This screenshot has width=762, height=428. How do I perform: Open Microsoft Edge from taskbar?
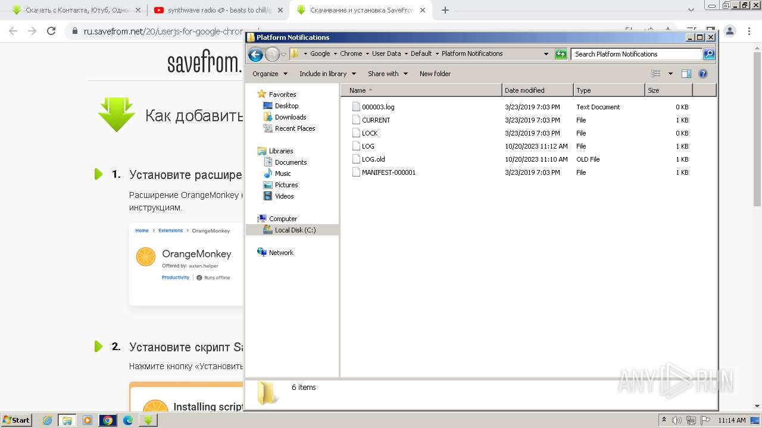point(128,420)
